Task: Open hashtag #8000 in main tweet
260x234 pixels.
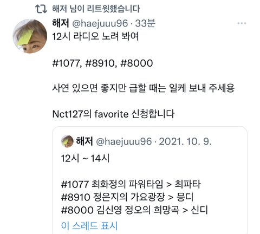Action: 136,63
